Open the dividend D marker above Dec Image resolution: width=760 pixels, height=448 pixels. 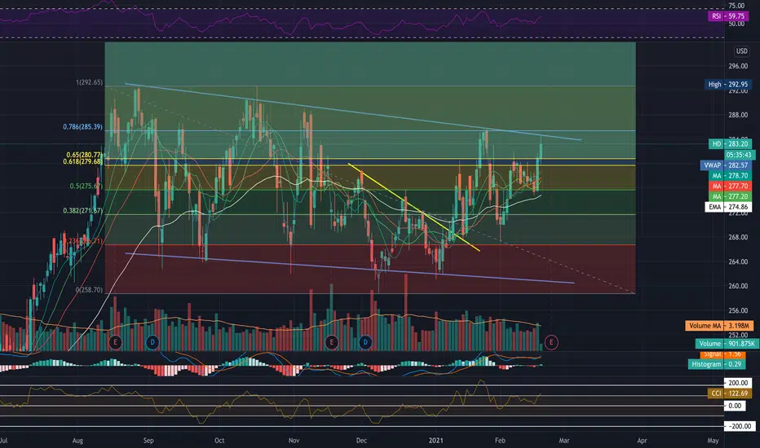pyautogui.click(x=365, y=342)
